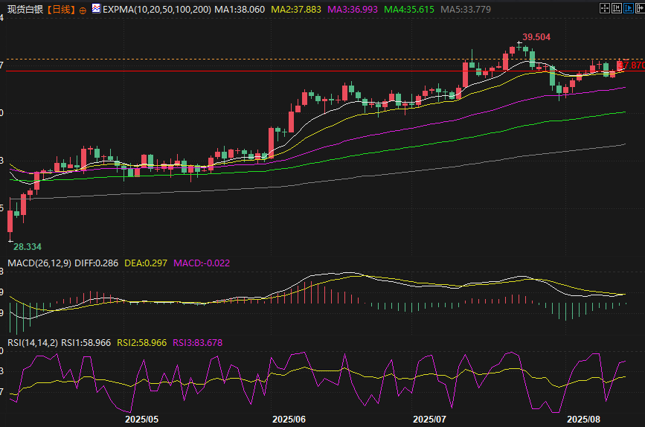
Task: Click the rightmost arrow-shift icon at top right
Action: (x=640, y=8)
